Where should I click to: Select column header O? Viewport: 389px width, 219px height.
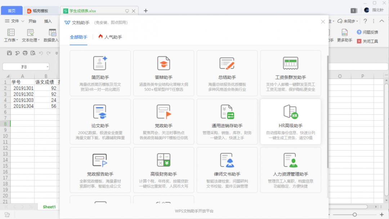tap(340, 76)
